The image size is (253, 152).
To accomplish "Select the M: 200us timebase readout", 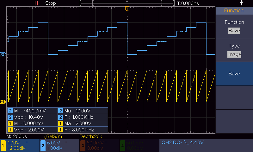I will 17,136.
